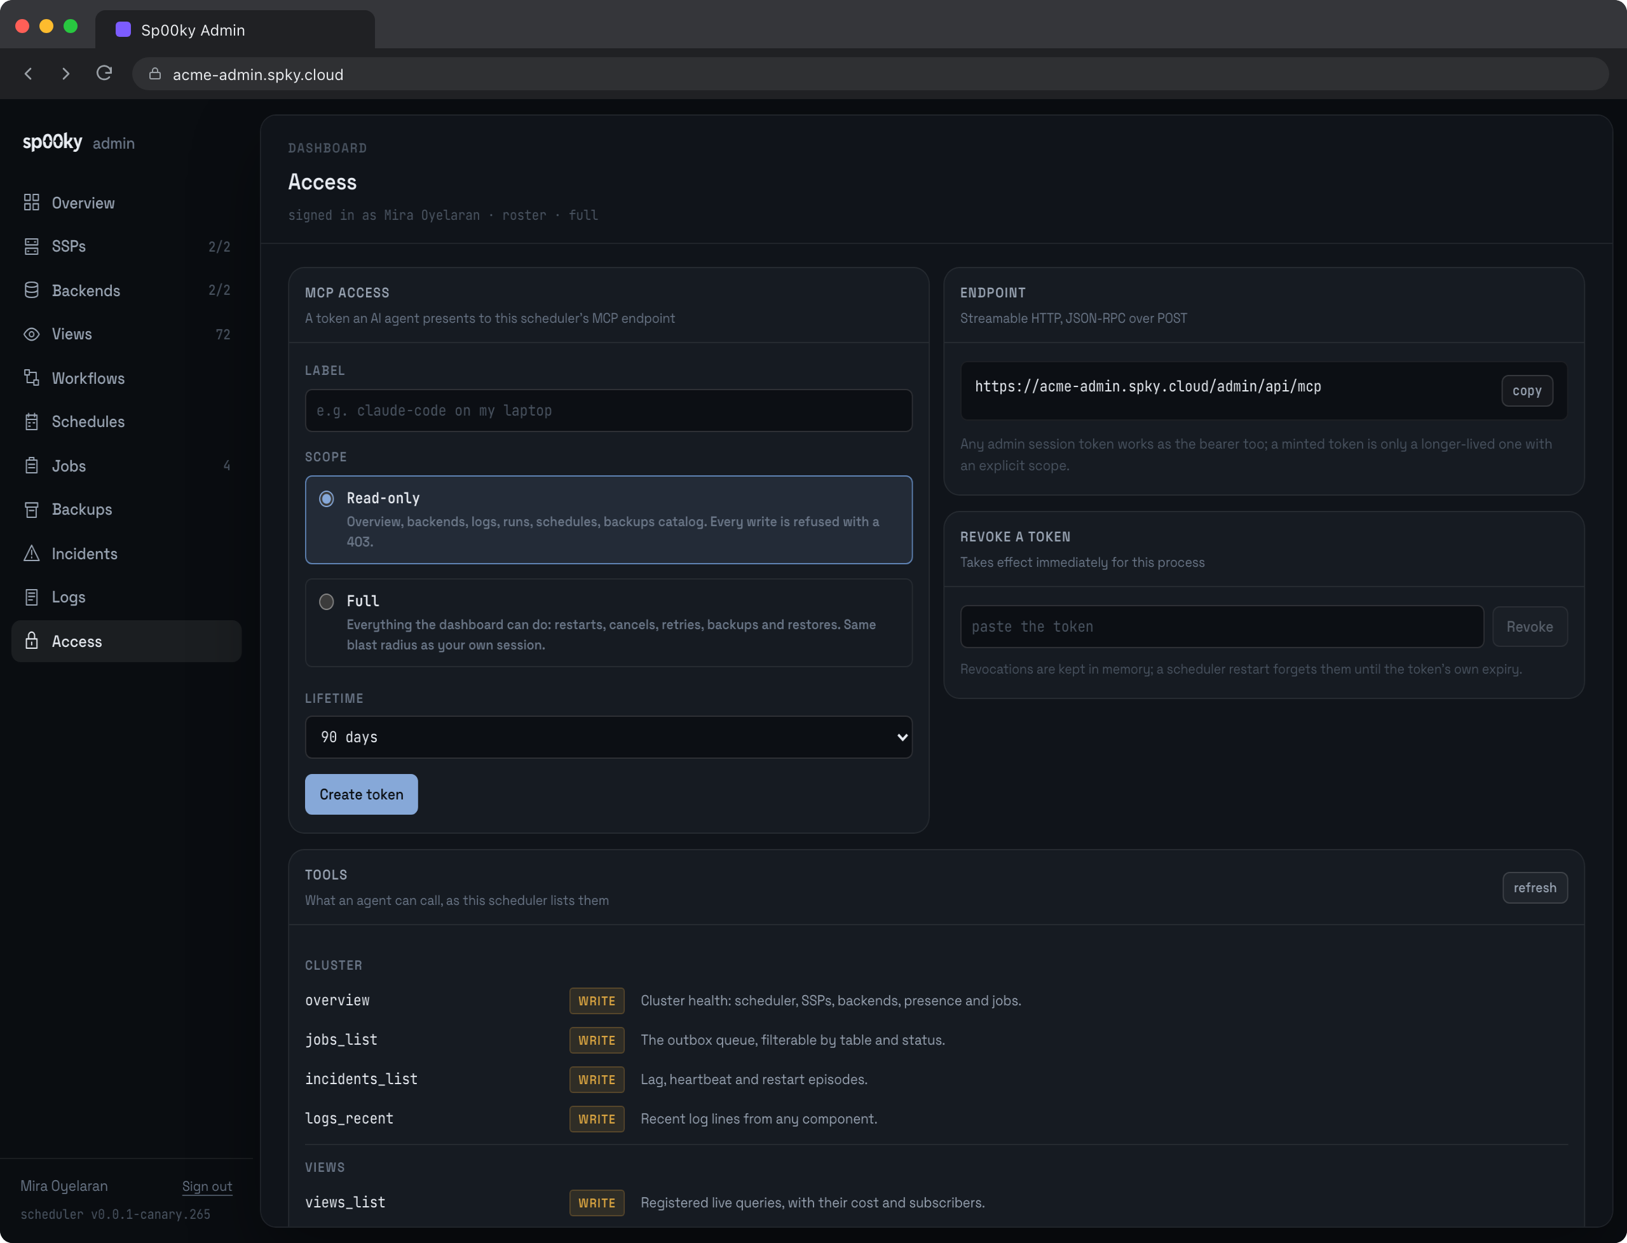1627x1243 pixels.
Task: Open SSPs page in sidebar
Action: [x=126, y=247]
